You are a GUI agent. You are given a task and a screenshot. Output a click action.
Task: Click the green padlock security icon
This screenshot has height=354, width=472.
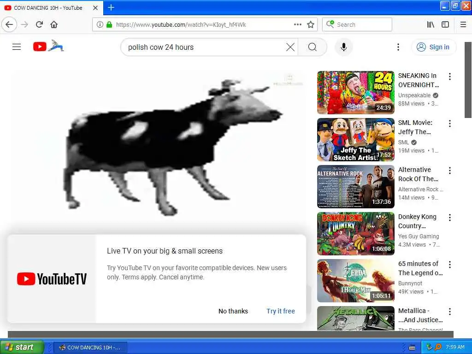pos(109,24)
